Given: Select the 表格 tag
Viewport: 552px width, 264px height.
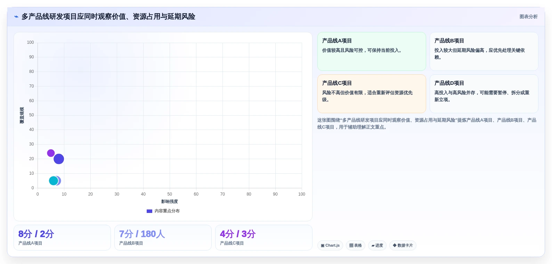Looking at the screenshot, I should (356, 246).
